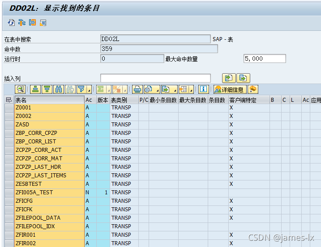The width and height of the screenshot is (321, 247).
Task: Click table name cell ZCPZP_LAST_ITEMS
Action: [x=49, y=176]
